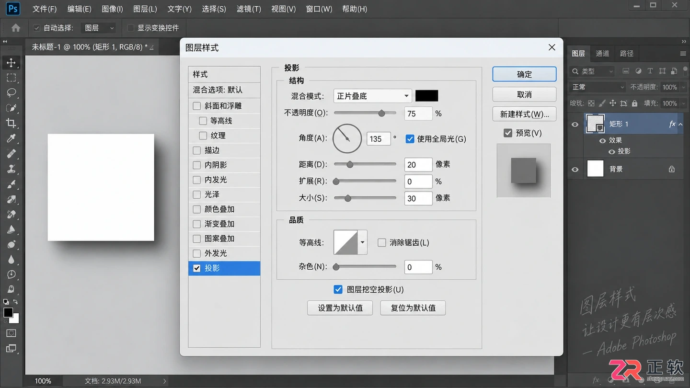
Task: Click the 取消 button
Action: tap(524, 94)
